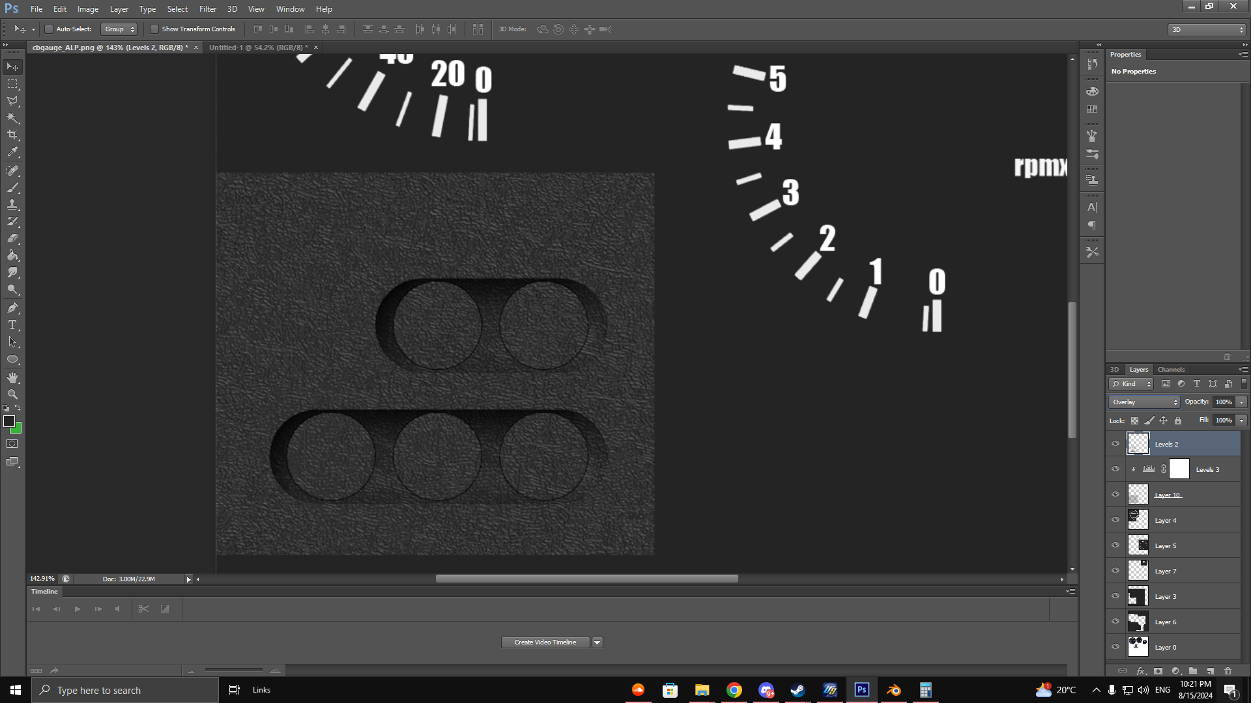Enable the Auto-Select checkbox
Viewport: 1251px width, 703px height.
click(48, 29)
